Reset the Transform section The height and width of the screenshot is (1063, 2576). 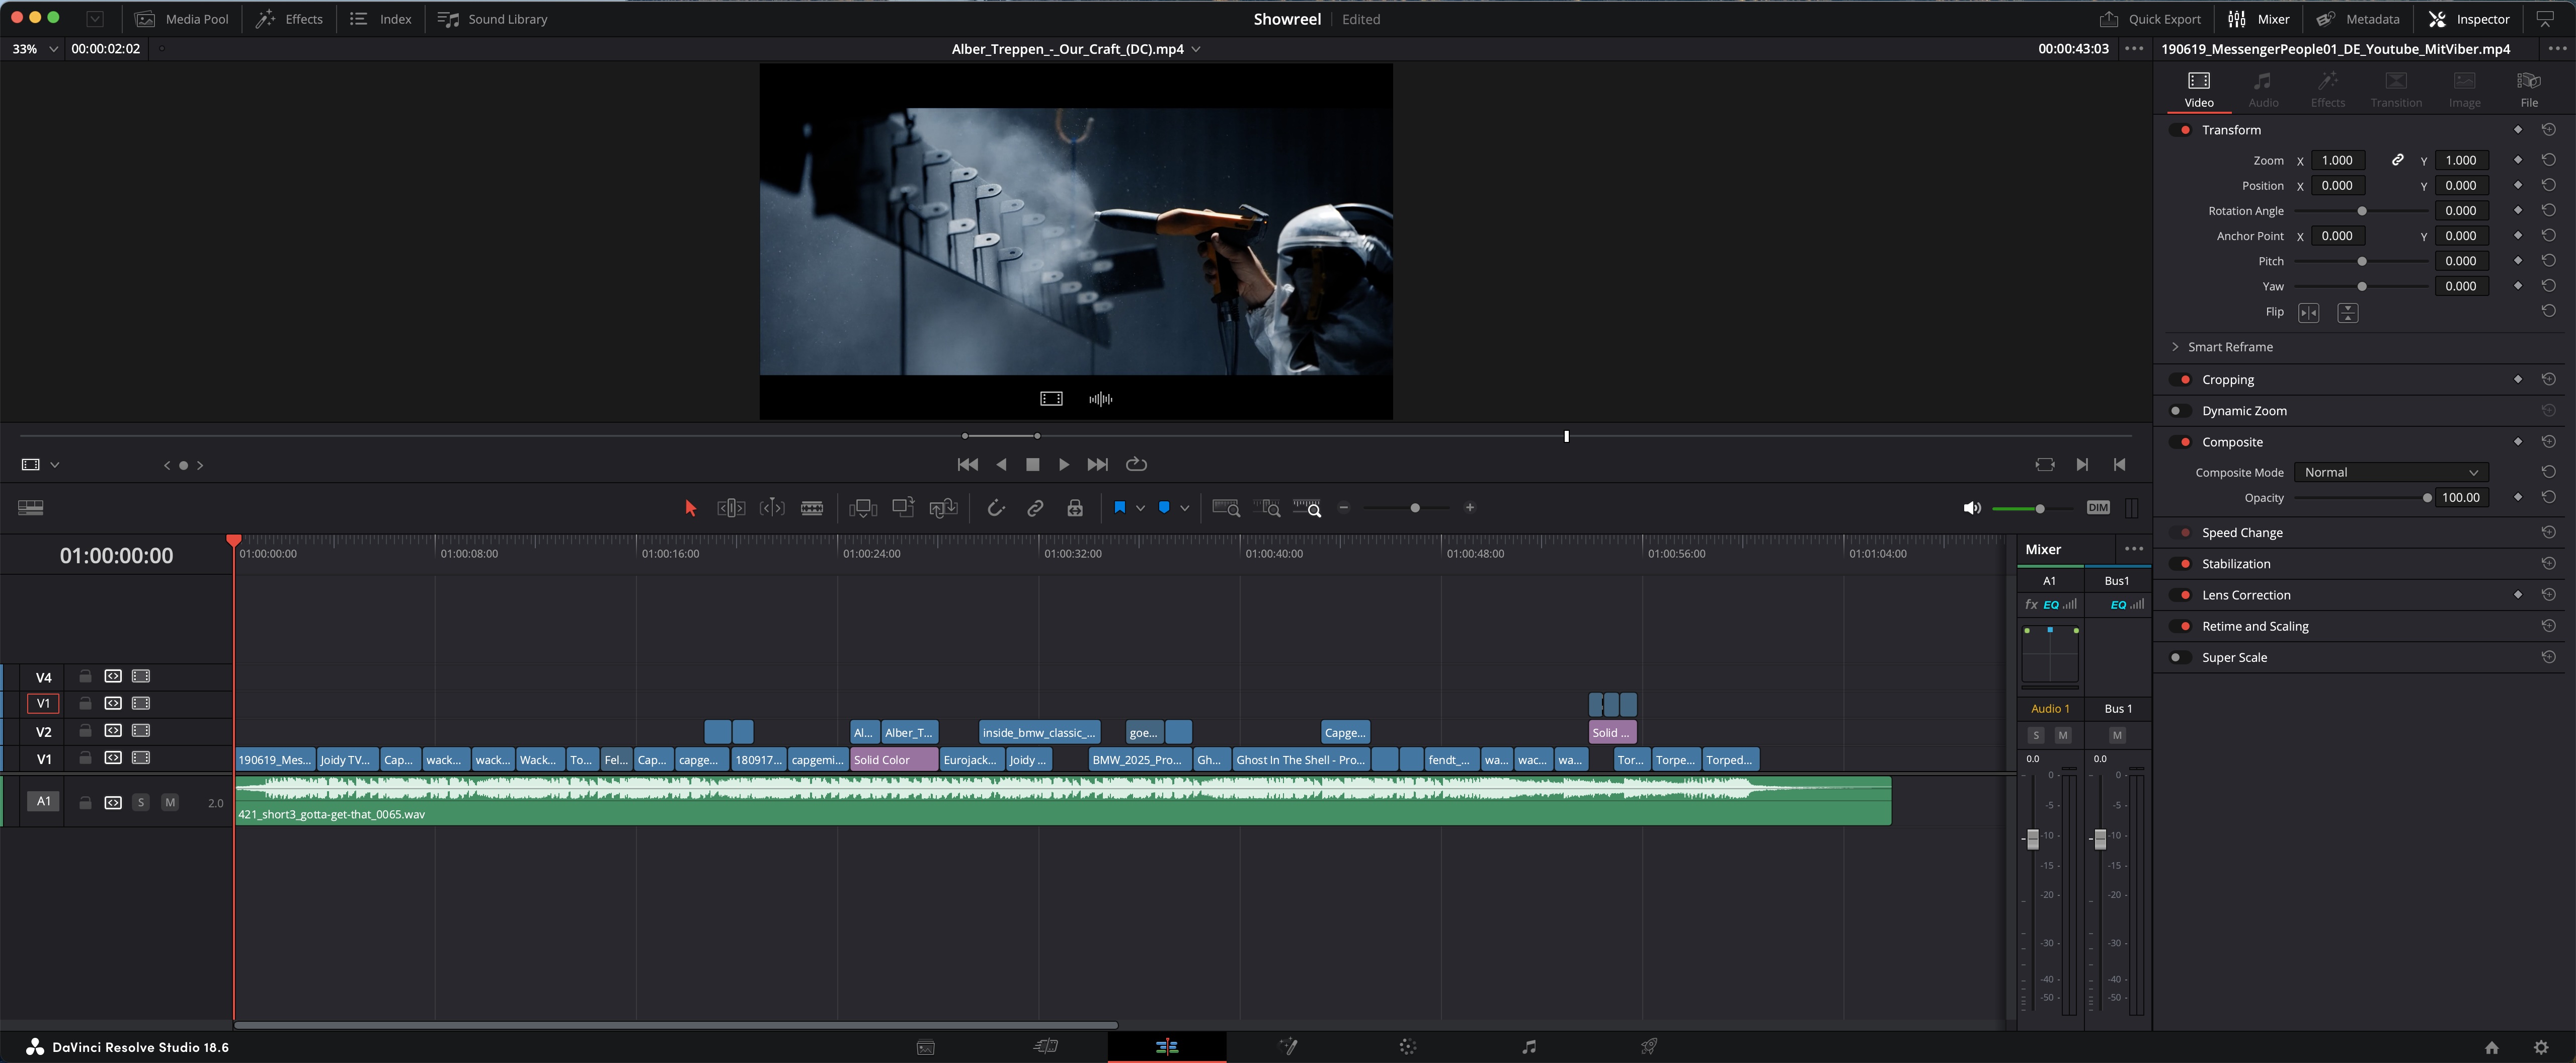2549,130
